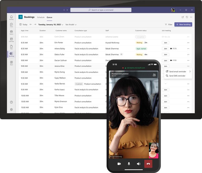Join Jessica Kline's meeting
This screenshot has height=173, width=202.
pos(166,66)
